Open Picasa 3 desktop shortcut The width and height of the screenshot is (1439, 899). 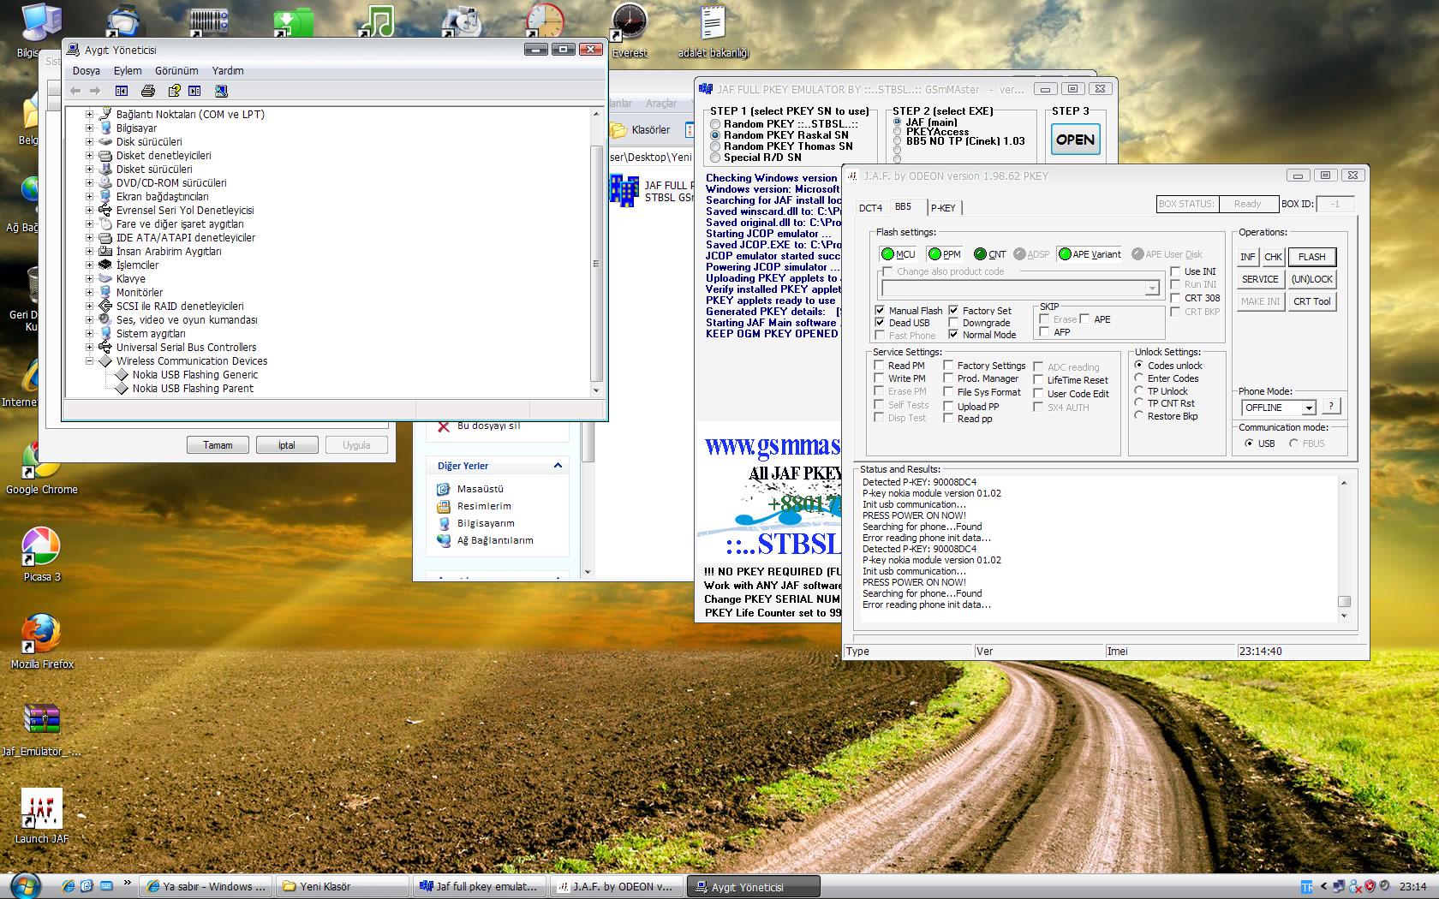41,555
